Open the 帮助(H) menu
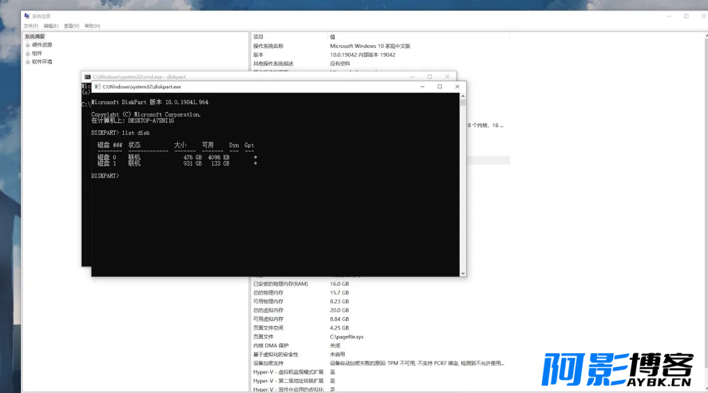The width and height of the screenshot is (708, 393). [92, 26]
